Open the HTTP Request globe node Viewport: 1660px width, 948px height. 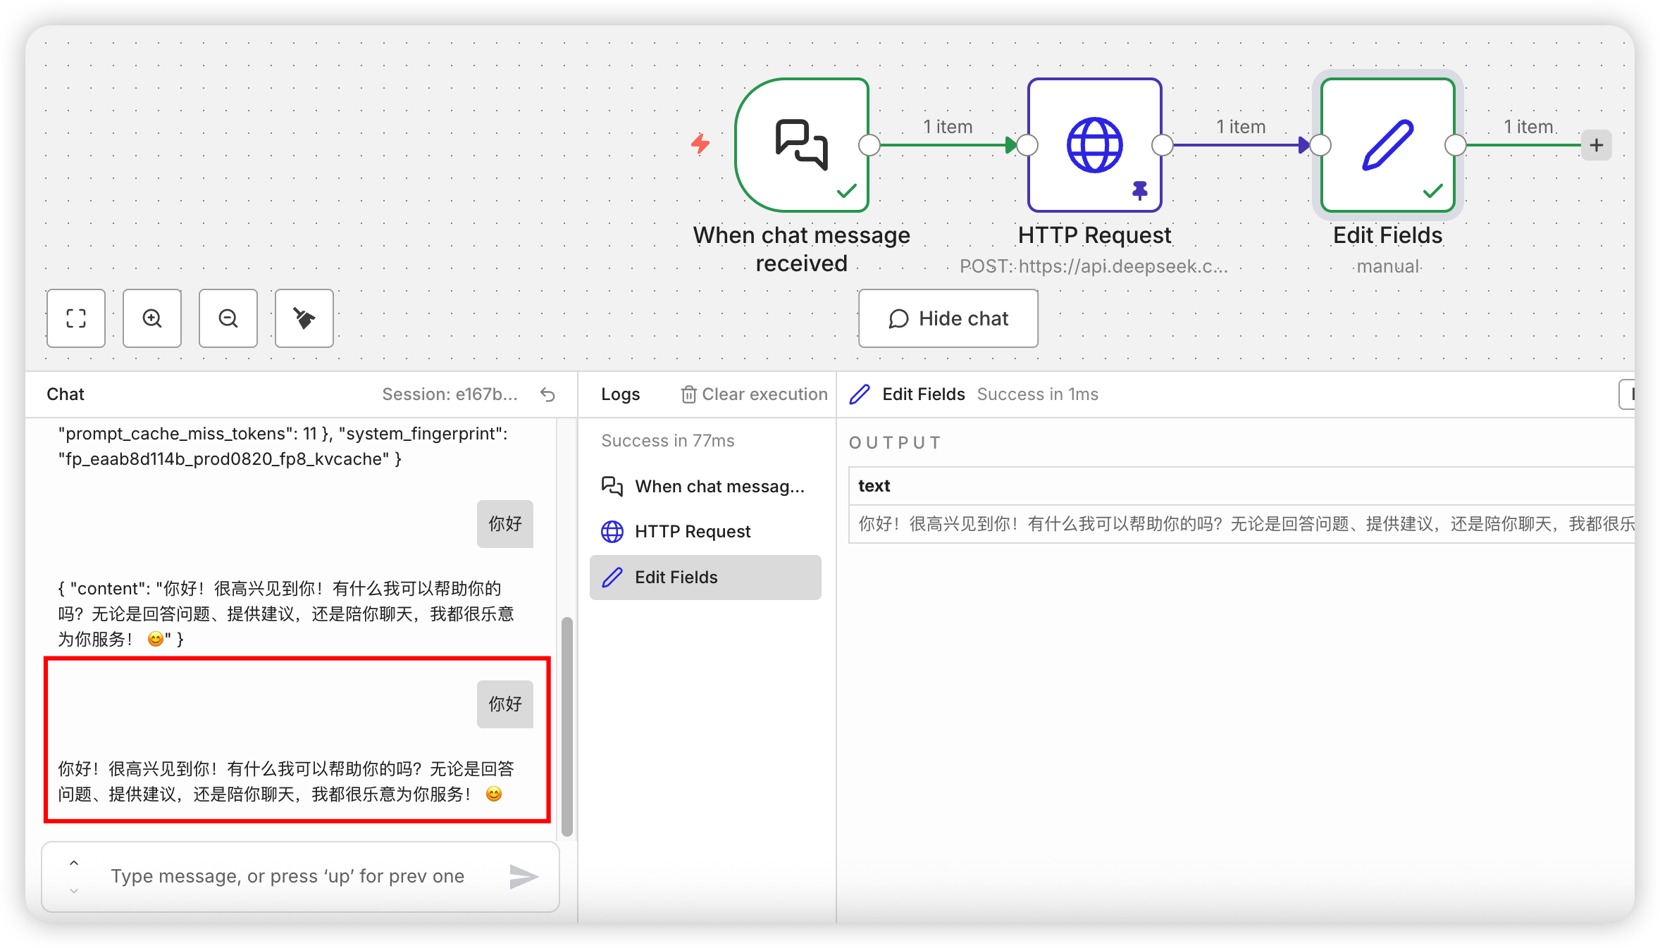(x=1094, y=145)
